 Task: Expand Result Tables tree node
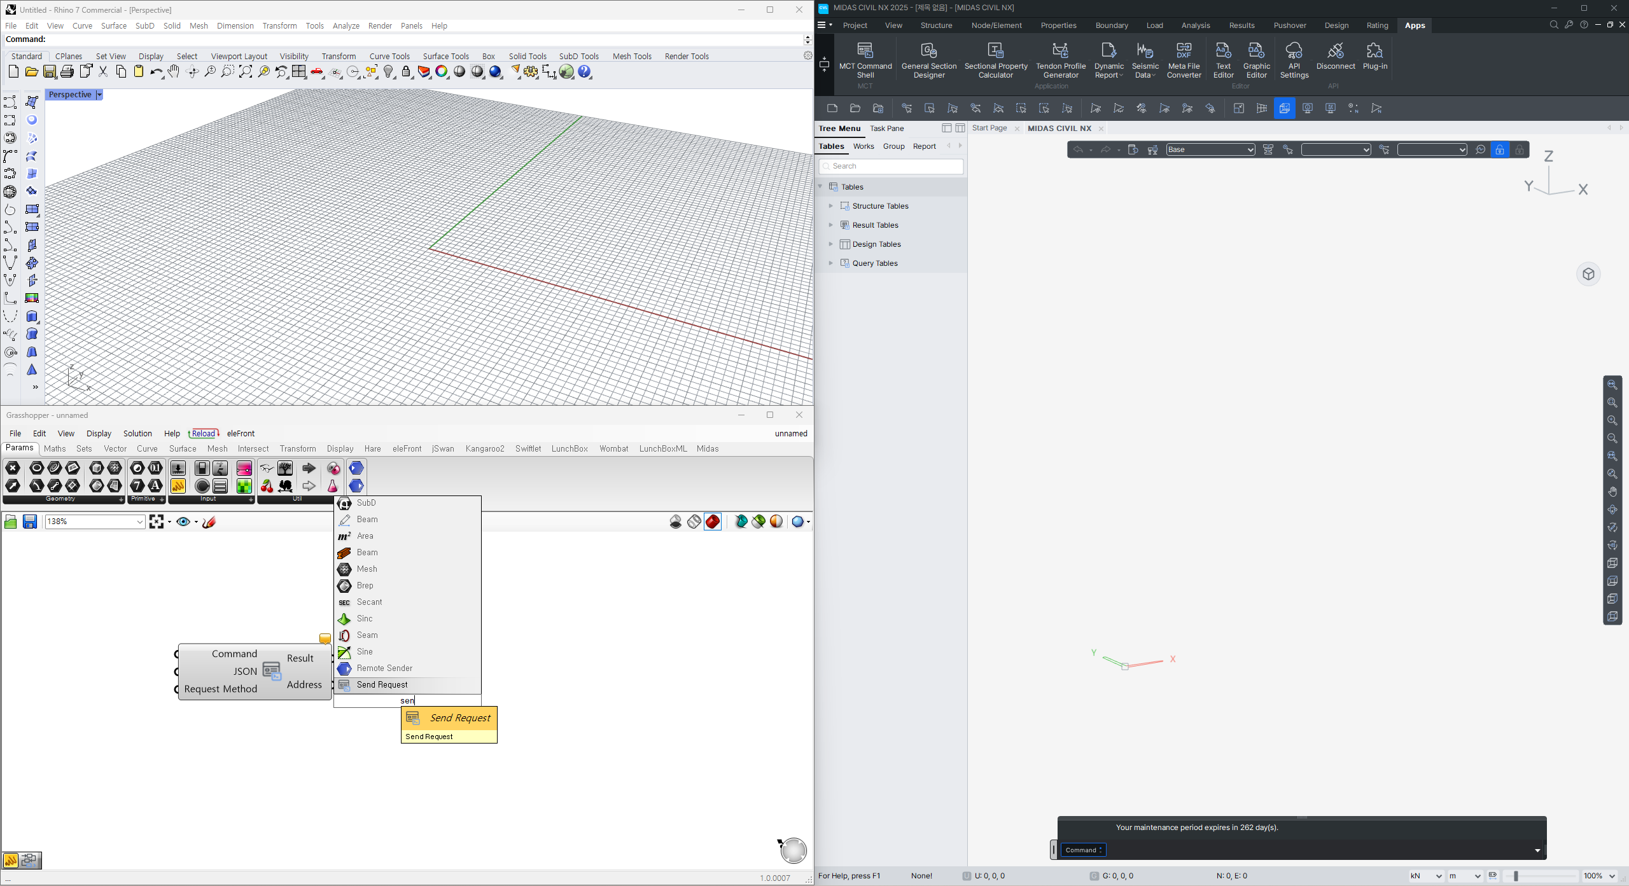[x=830, y=225]
